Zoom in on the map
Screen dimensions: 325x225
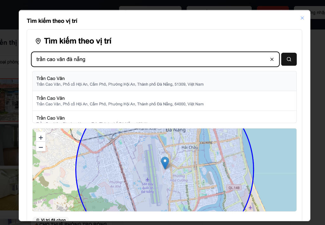(41, 138)
